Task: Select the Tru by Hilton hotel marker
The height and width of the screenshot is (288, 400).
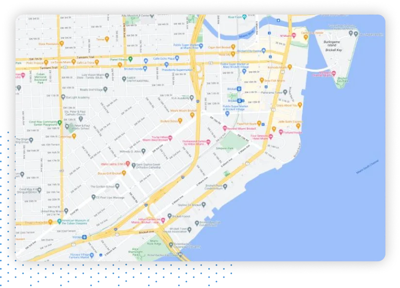Action: pos(169,139)
